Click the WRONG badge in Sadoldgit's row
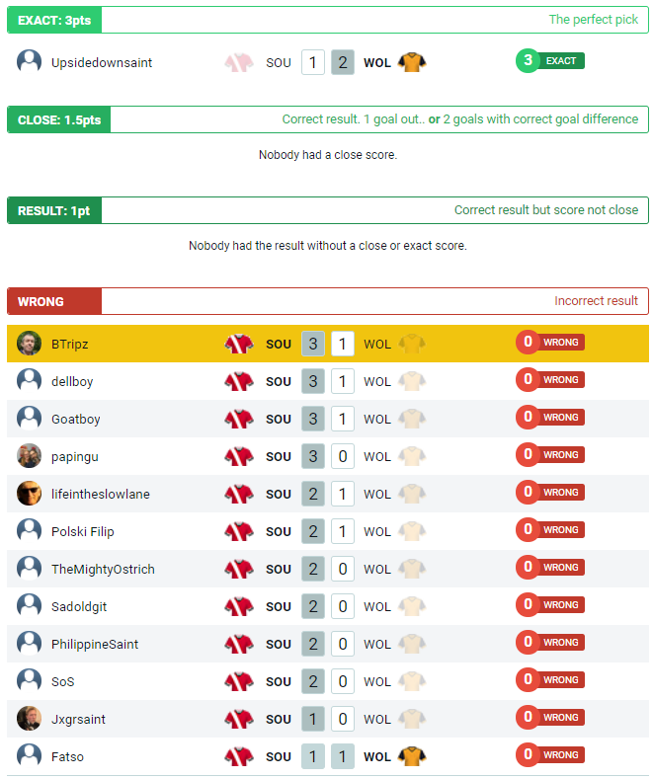 (550, 606)
